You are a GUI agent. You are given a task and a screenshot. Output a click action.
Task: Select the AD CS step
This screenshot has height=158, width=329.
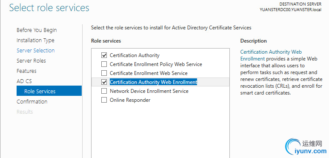click(x=24, y=81)
